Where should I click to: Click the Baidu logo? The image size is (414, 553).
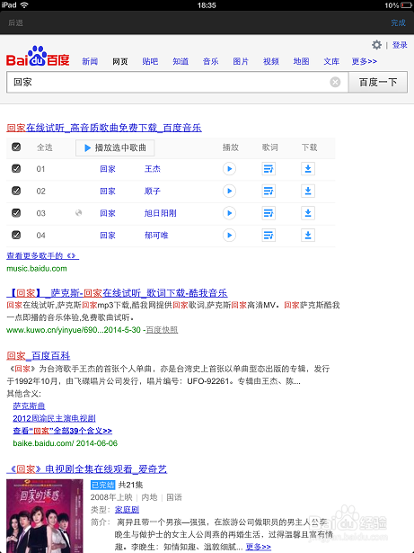(38, 56)
